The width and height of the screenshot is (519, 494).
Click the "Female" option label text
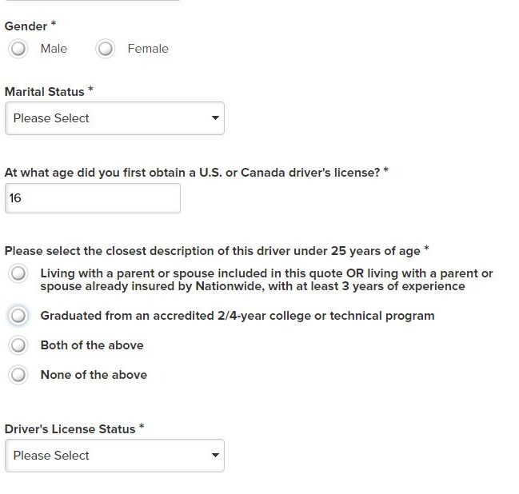(x=148, y=49)
